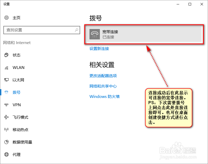Click the 移动热点 hotspot icon
This screenshot has width=208, height=164.
tap(6, 130)
